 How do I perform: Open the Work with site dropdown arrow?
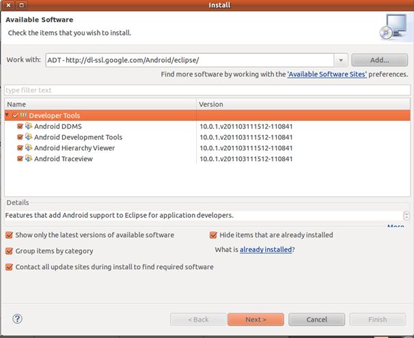[341, 60]
